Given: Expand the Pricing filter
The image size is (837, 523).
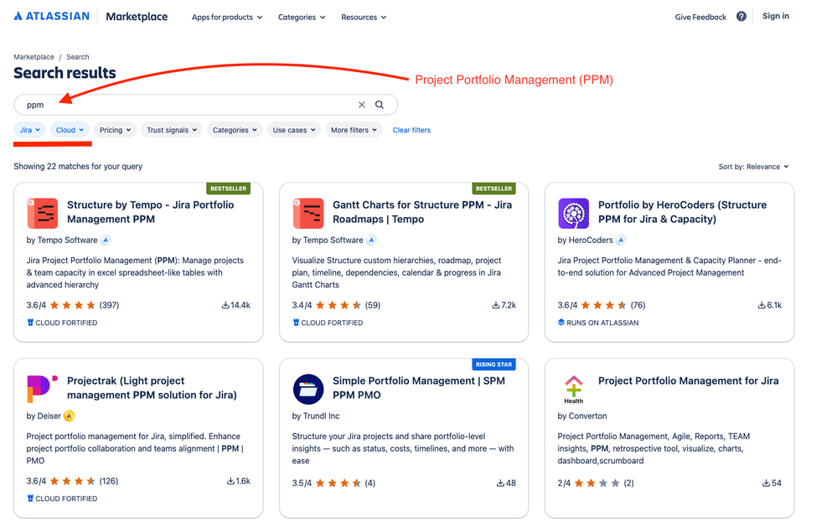Looking at the screenshot, I should pos(115,130).
